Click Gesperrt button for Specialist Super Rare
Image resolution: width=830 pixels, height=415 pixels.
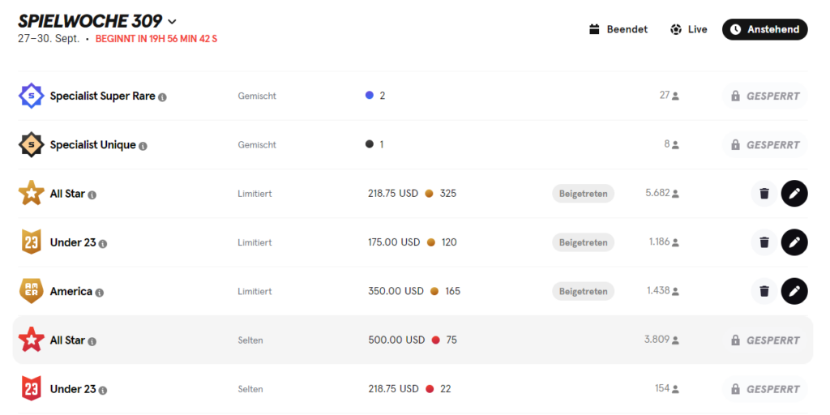[765, 96]
